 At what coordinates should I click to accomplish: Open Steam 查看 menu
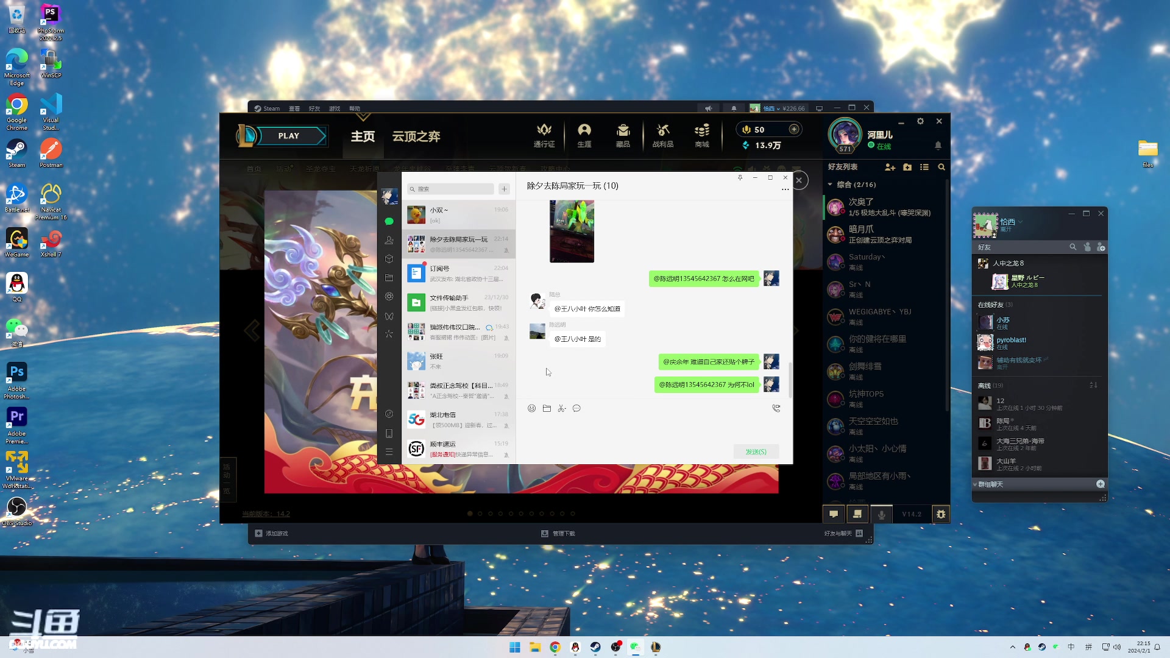[x=294, y=108]
